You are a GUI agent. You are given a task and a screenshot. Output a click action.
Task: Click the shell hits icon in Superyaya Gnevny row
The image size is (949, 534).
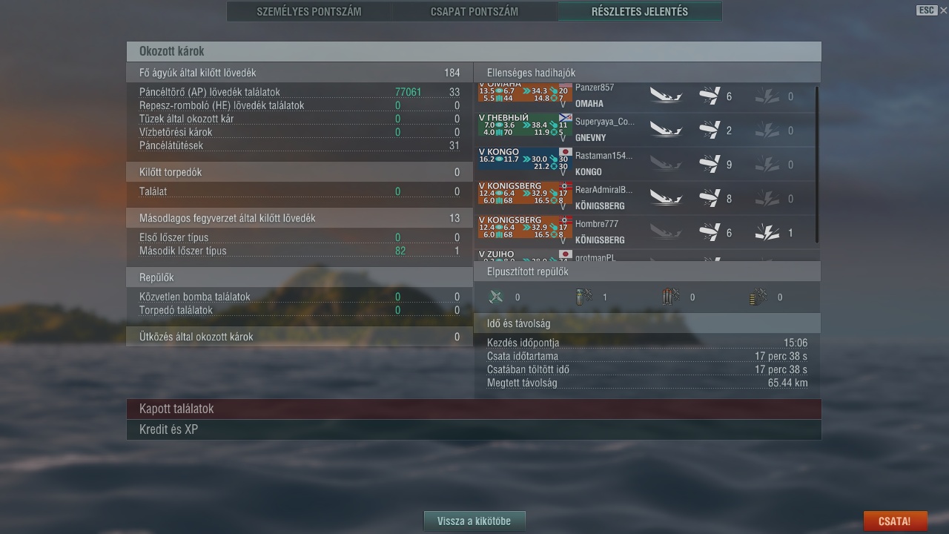[710, 130]
